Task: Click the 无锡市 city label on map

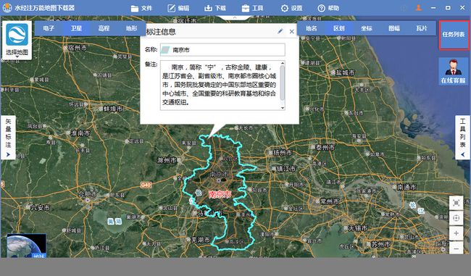Action: click(x=358, y=228)
